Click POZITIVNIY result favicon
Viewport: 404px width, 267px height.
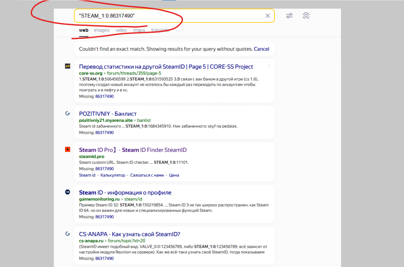click(68, 113)
